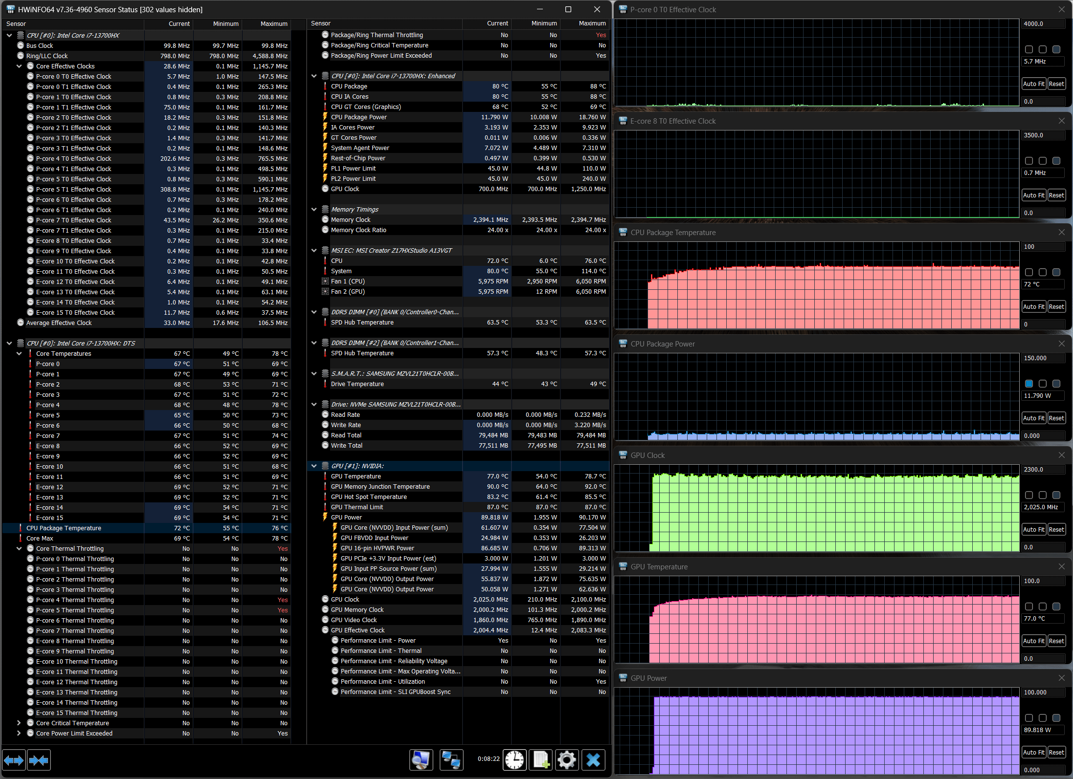Toggle first checkbox in GPU Clock graph
1073x779 pixels.
click(x=1029, y=495)
